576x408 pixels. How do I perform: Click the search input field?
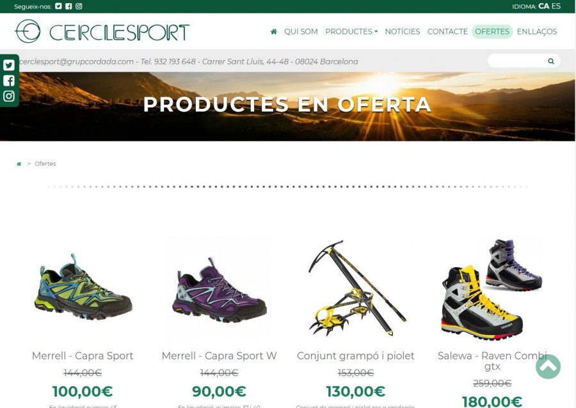click(518, 61)
